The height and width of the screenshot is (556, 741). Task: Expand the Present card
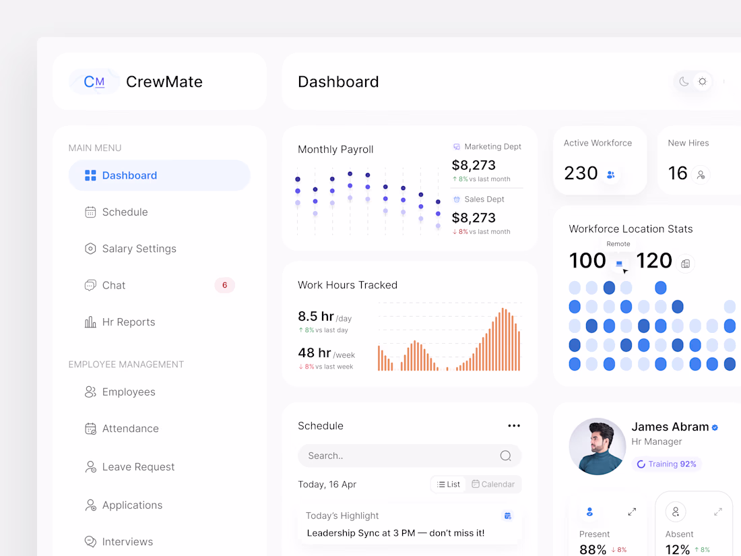click(632, 512)
